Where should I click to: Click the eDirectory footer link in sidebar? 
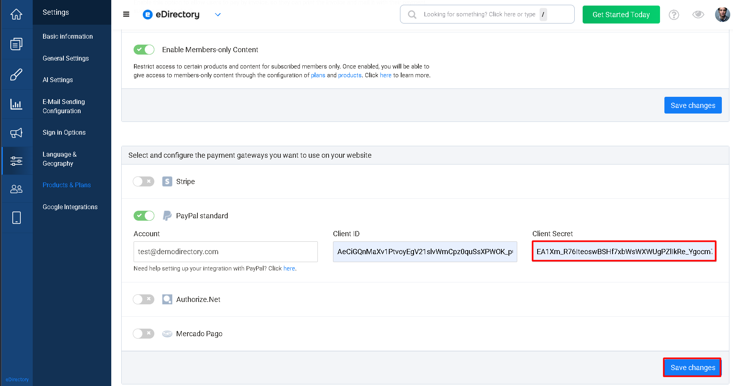tap(17, 380)
